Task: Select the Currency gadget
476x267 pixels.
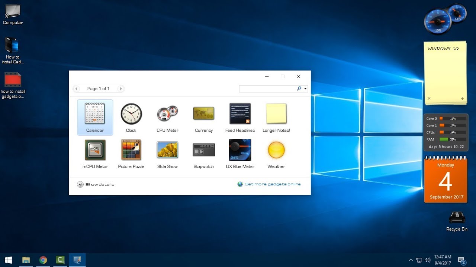Action: [204, 117]
